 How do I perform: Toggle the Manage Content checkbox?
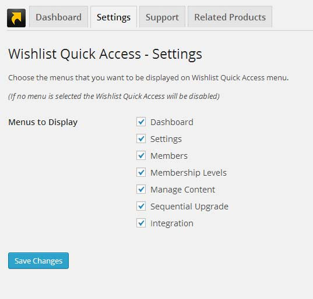tap(141, 189)
